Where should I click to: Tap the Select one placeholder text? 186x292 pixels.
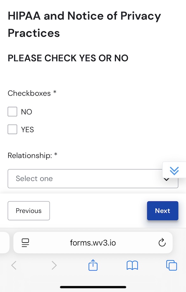[x=34, y=178]
